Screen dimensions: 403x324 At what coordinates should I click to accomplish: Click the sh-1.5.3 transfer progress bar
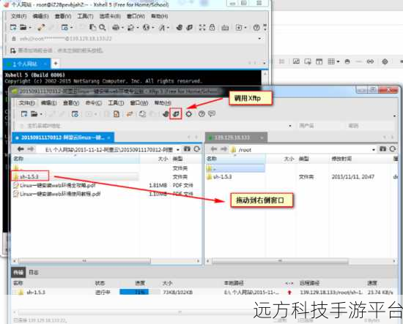[x=139, y=292]
